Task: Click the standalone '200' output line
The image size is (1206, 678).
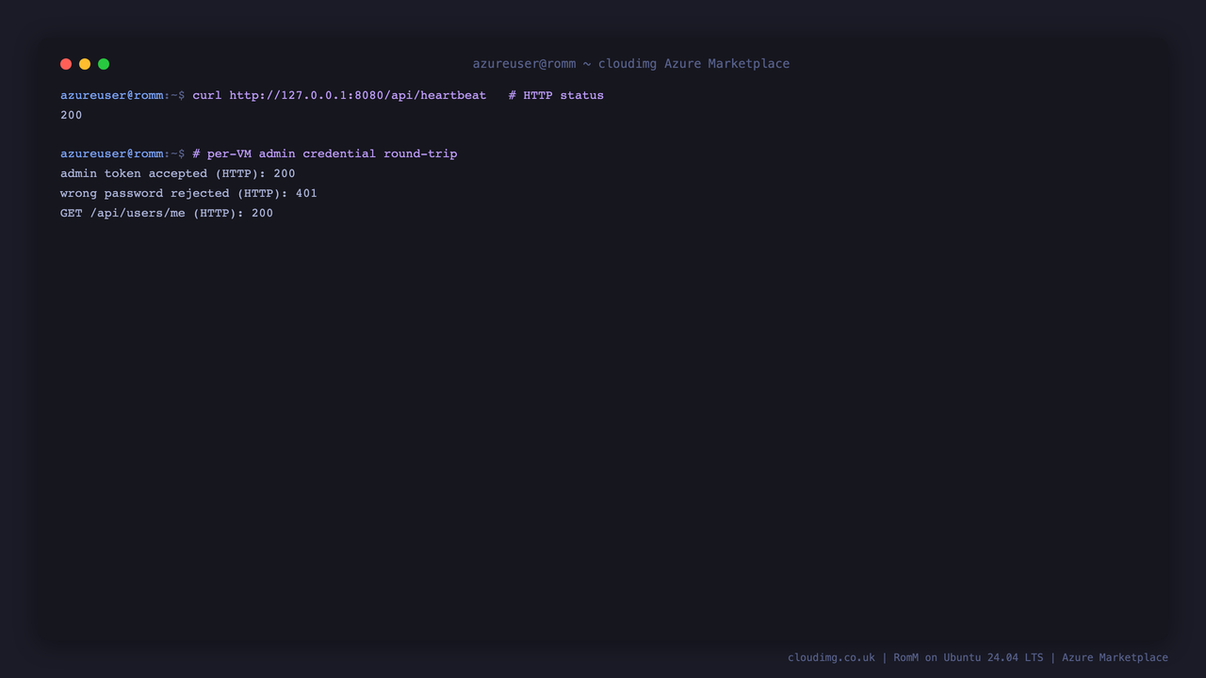Action: (x=72, y=115)
